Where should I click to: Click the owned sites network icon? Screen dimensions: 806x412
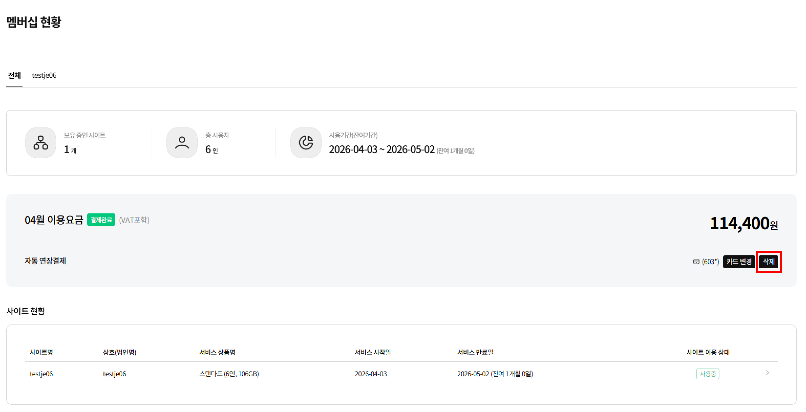tap(41, 143)
